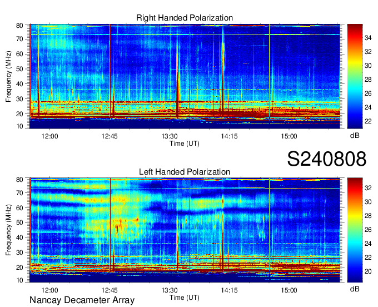Image resolution: width=378 pixels, height=307 pixels.
Task: Click the 50 MHz tick on top plot
Action: click(x=19, y=69)
